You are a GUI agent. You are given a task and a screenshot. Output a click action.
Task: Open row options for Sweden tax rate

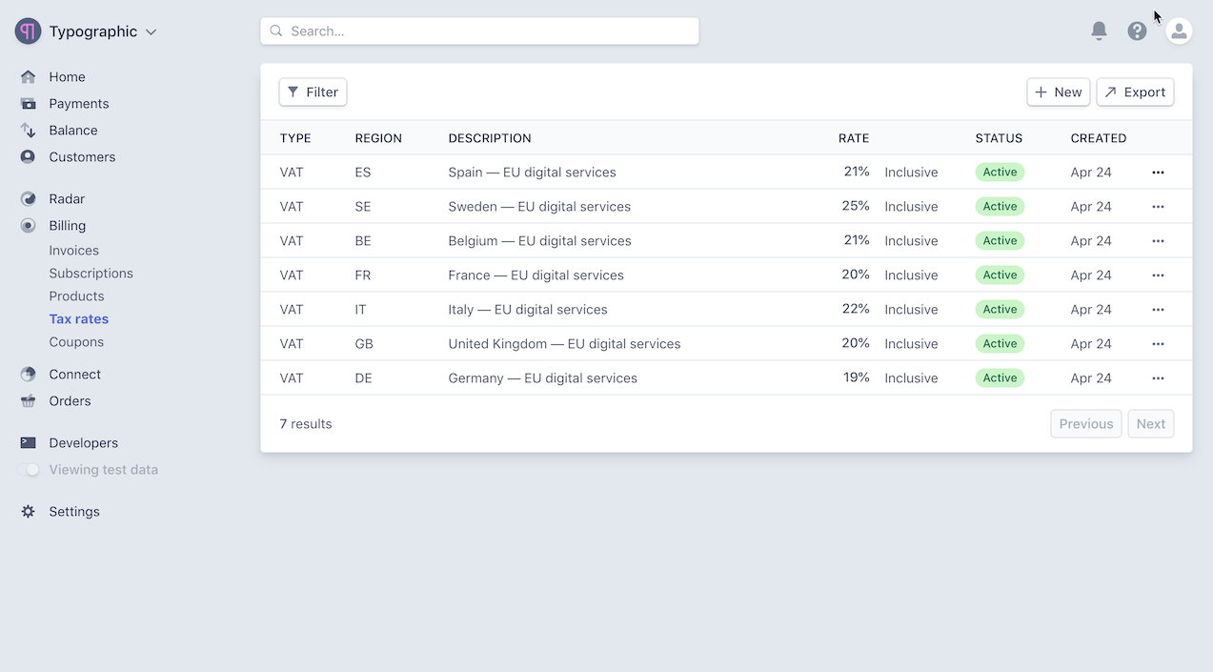click(1158, 207)
